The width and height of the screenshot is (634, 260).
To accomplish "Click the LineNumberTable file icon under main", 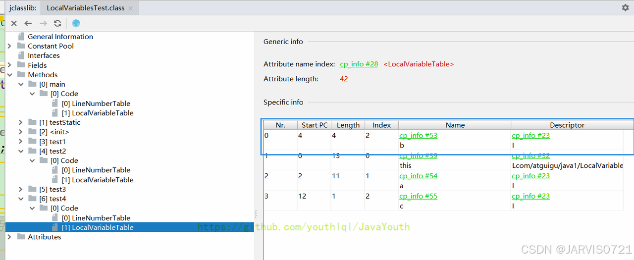I will click(x=55, y=104).
